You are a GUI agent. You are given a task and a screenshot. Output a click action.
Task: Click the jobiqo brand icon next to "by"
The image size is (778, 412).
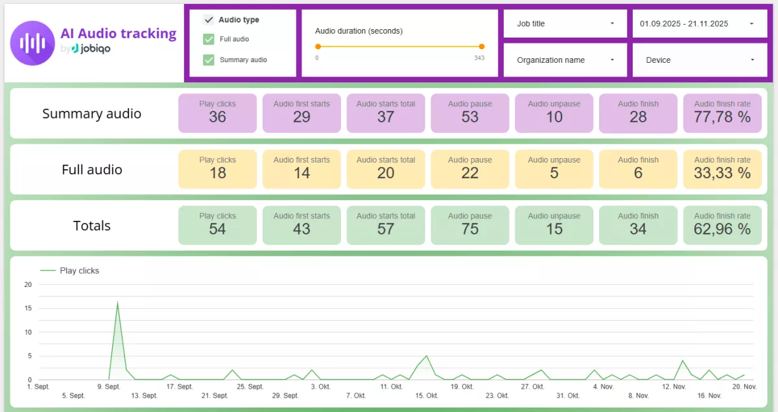(77, 48)
